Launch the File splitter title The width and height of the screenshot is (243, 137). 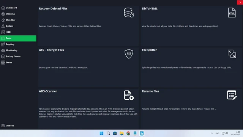tap(149, 50)
